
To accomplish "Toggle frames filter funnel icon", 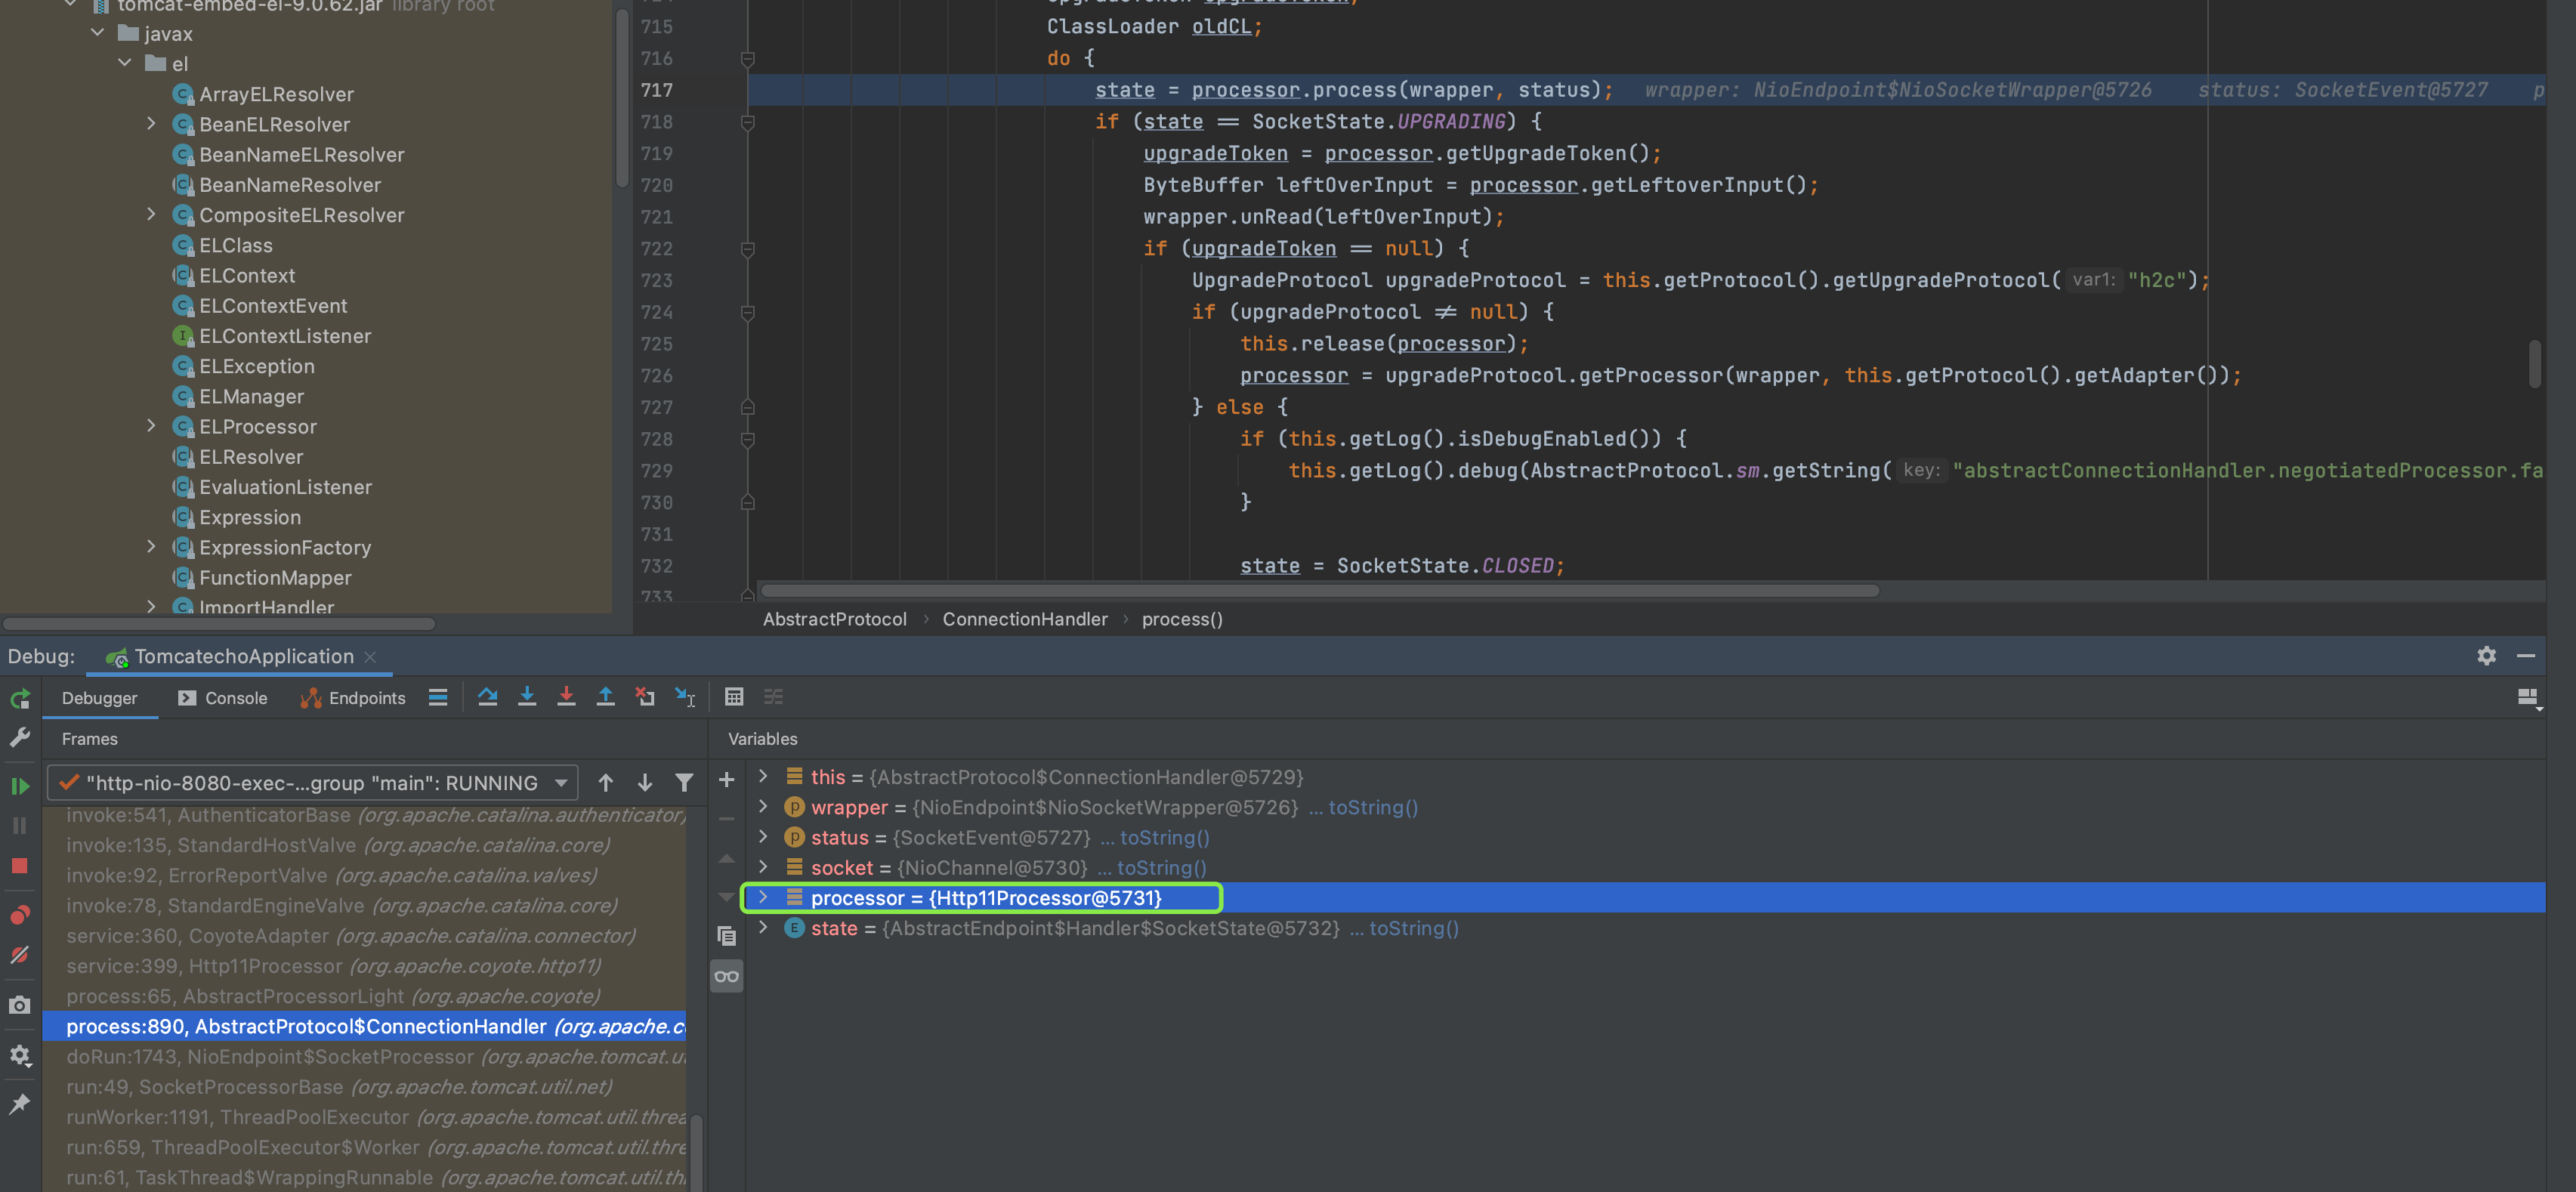I will coord(684,783).
